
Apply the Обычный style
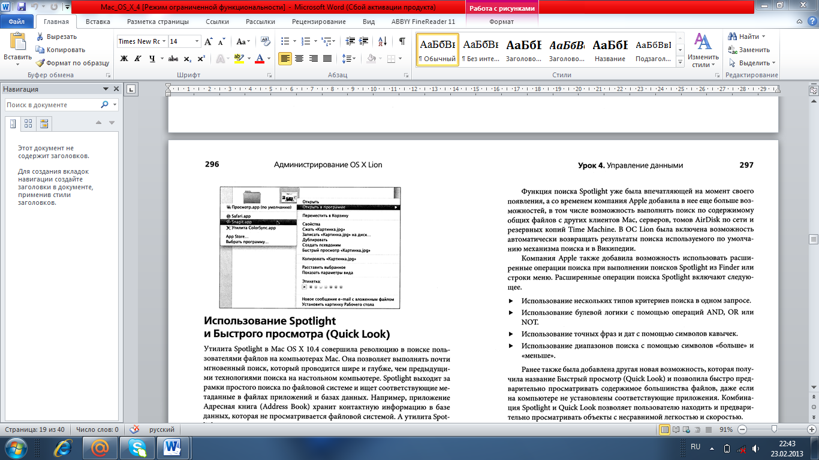click(x=437, y=49)
